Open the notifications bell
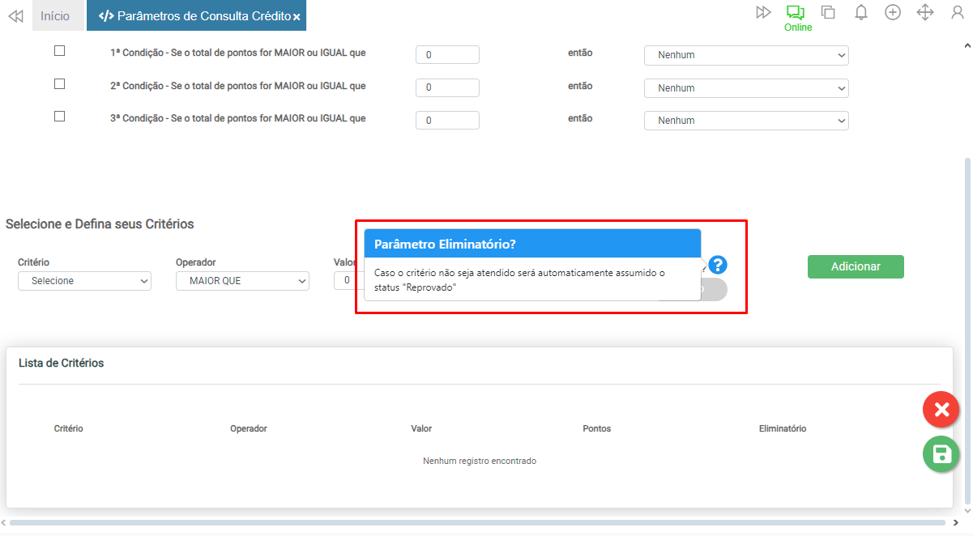 861,12
